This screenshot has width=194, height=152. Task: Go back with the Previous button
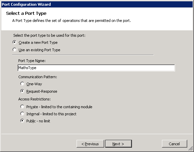tap(90, 144)
